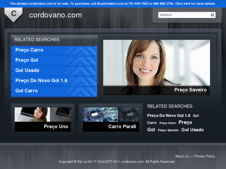Open the Preço Carro blue search link
This screenshot has width=226, height=169.
pyautogui.click(x=29, y=50)
